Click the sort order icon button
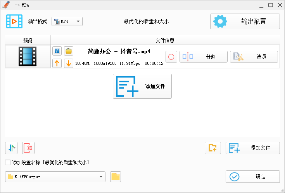This screenshot has height=193, width=285. point(11,148)
